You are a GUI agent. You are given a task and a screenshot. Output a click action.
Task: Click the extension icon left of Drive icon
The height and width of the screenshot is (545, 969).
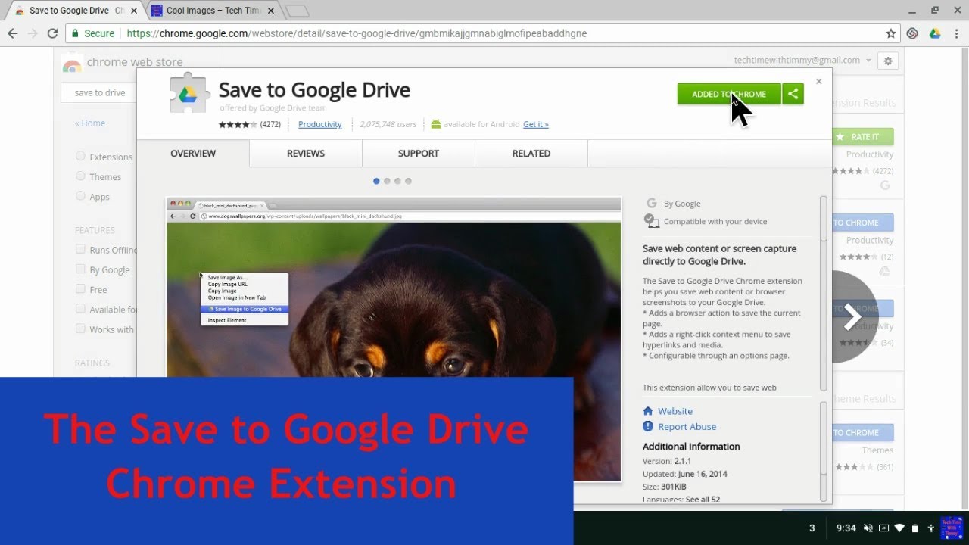tap(913, 33)
